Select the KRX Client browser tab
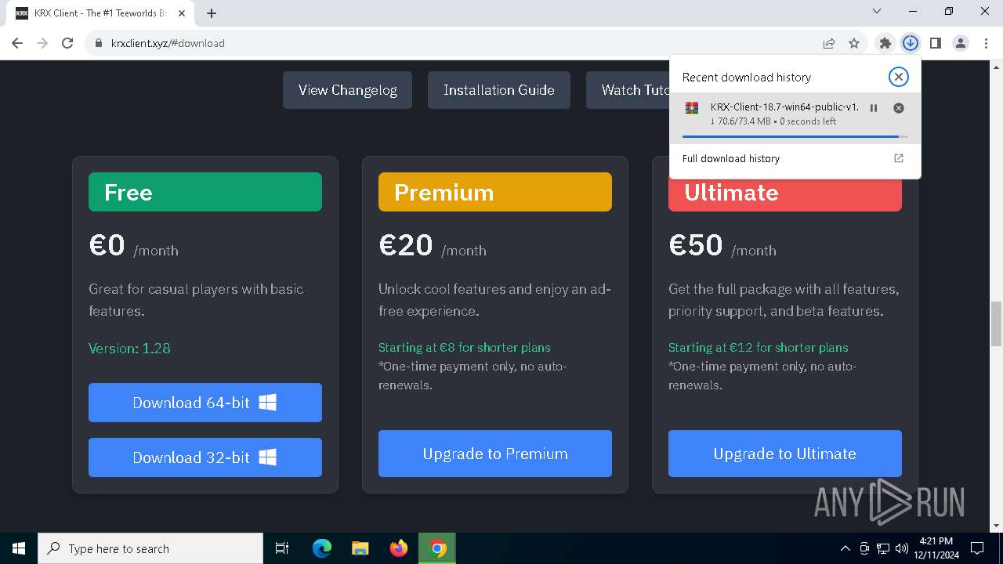 102,13
